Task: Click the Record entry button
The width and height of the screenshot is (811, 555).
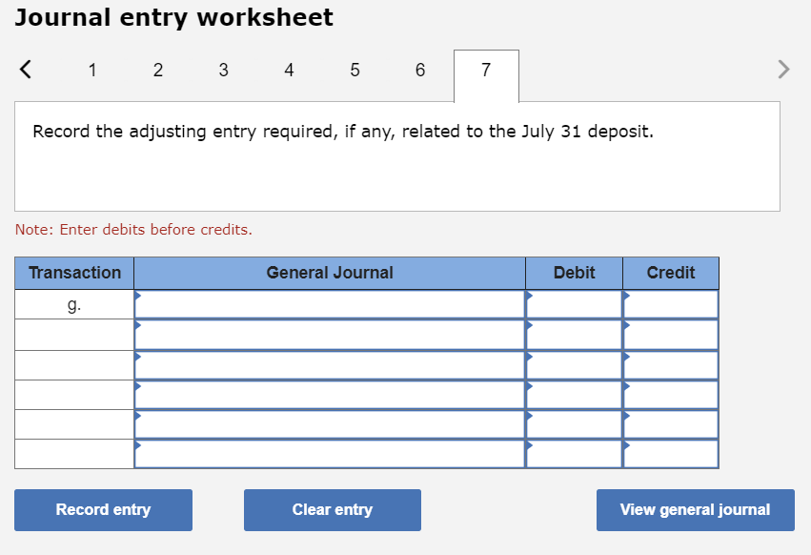Action: click(103, 509)
